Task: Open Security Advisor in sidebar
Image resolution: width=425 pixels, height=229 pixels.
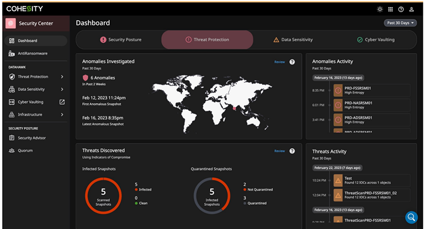Action: click(x=36, y=137)
